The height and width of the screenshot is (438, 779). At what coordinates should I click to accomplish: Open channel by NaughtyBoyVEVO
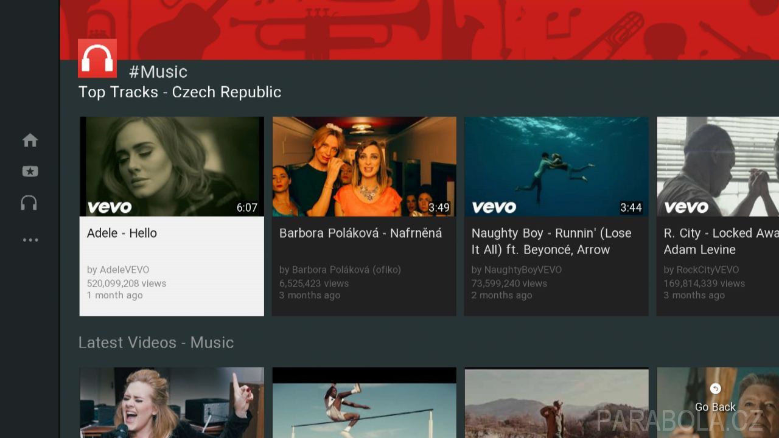click(x=516, y=269)
